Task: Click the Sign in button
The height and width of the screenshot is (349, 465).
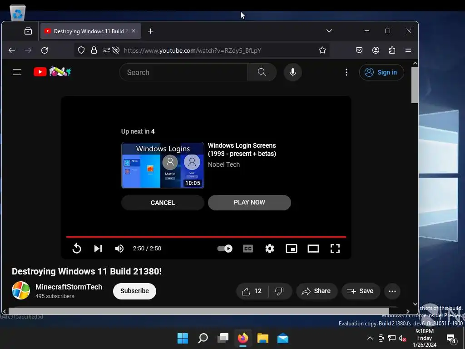Action: point(381,72)
